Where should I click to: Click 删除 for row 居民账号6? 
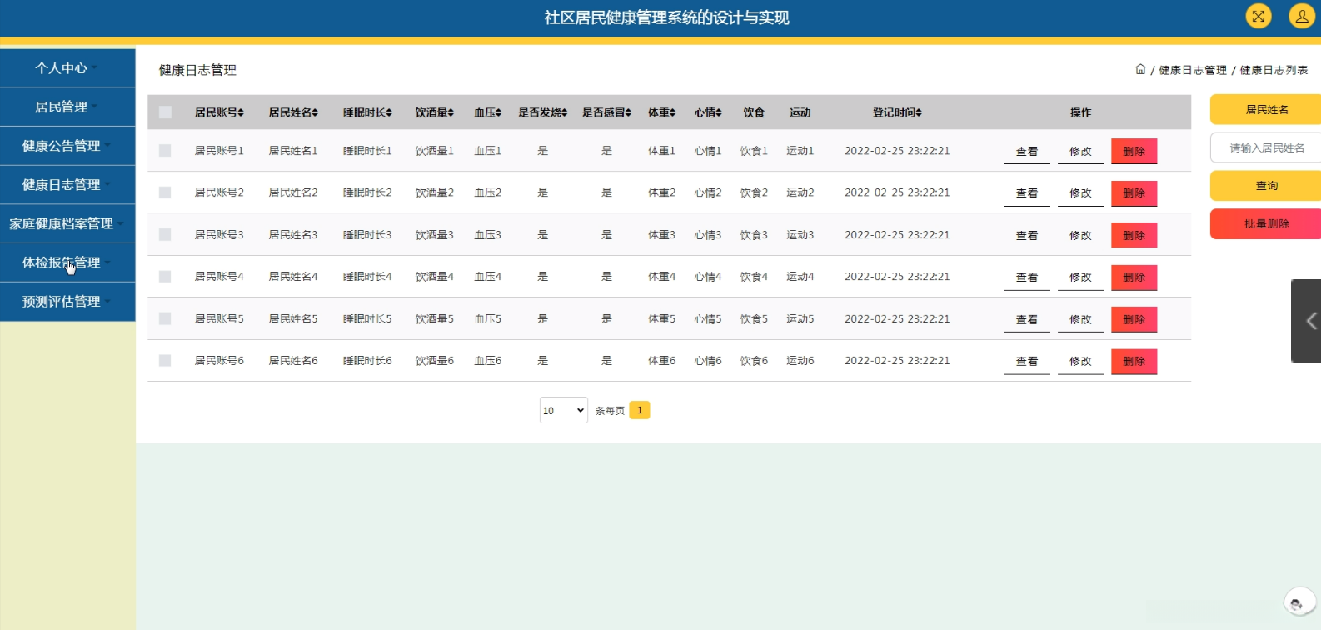[x=1134, y=362]
